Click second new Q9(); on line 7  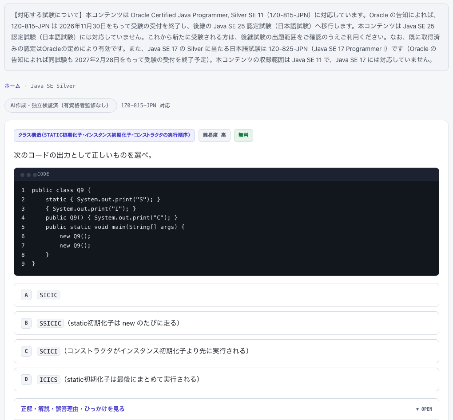75,246
